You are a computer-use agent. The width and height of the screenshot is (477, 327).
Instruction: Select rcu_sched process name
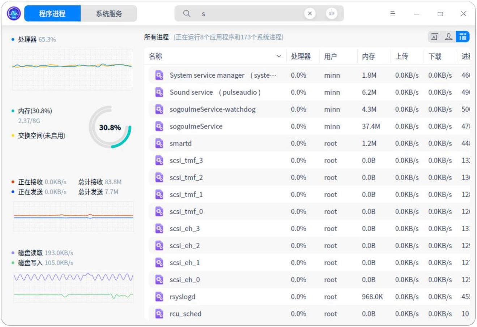pyautogui.click(x=186, y=314)
